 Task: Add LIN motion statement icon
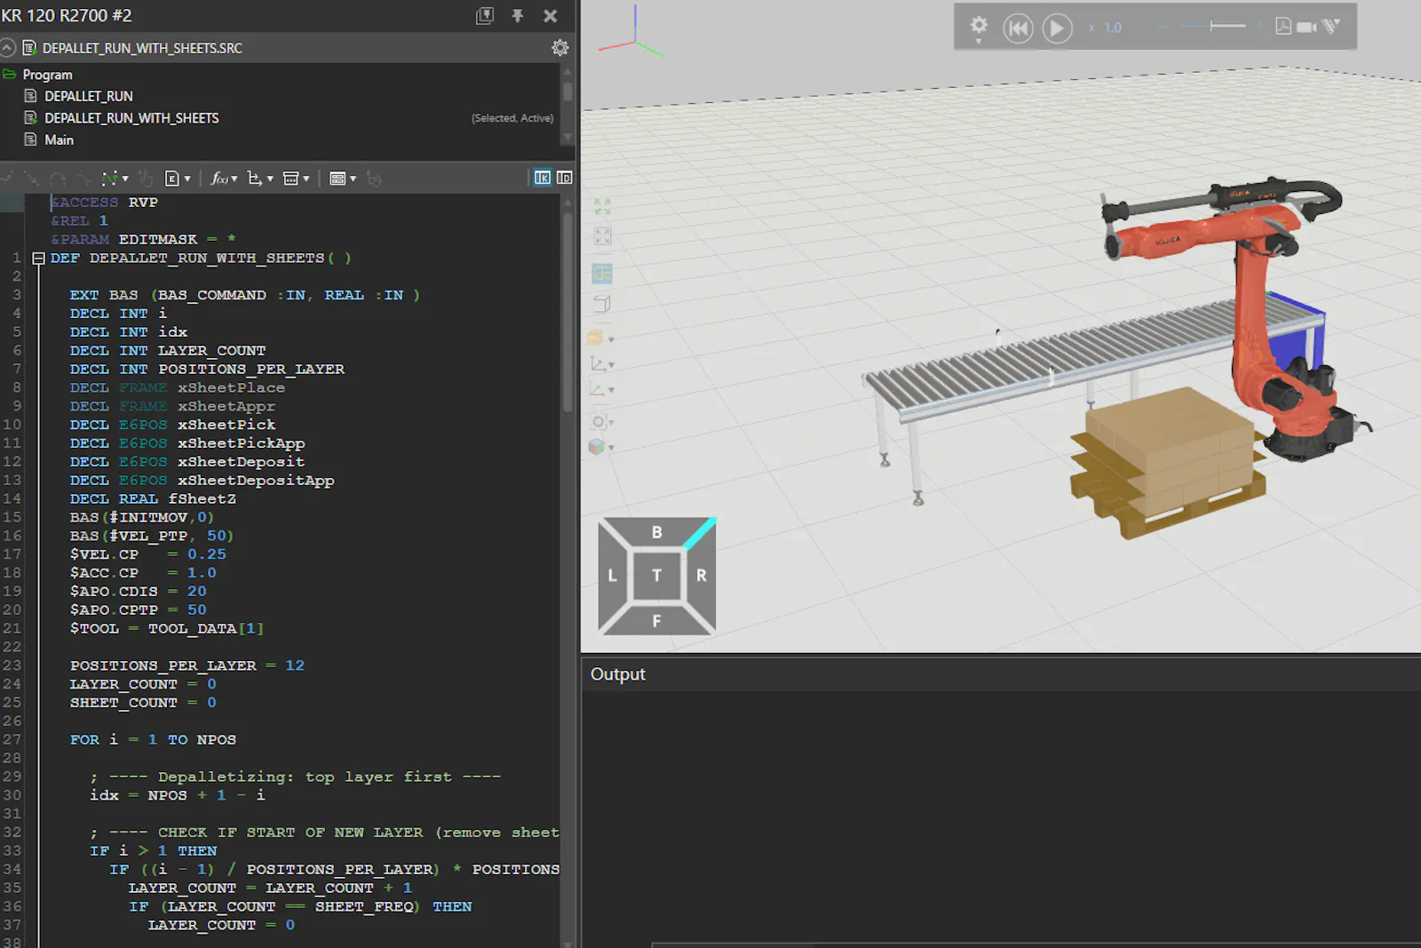[31, 179]
